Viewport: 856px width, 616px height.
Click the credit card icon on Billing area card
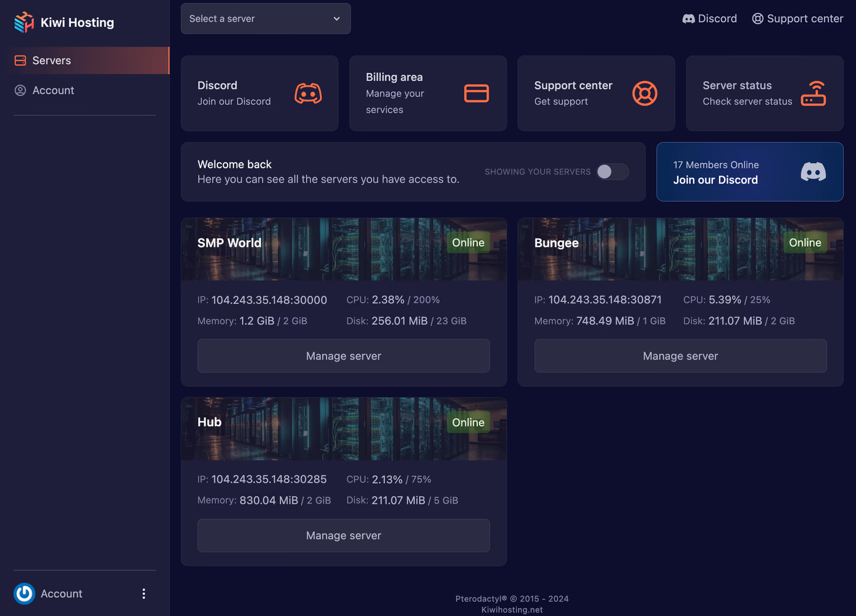point(477,94)
